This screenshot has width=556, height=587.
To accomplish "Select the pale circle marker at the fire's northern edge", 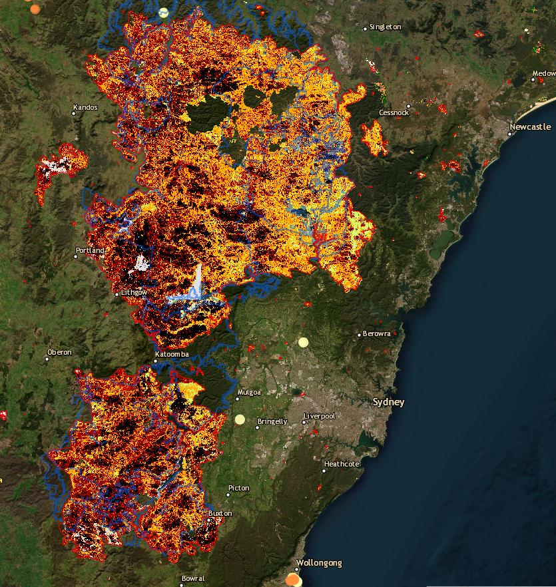I will [163, 13].
